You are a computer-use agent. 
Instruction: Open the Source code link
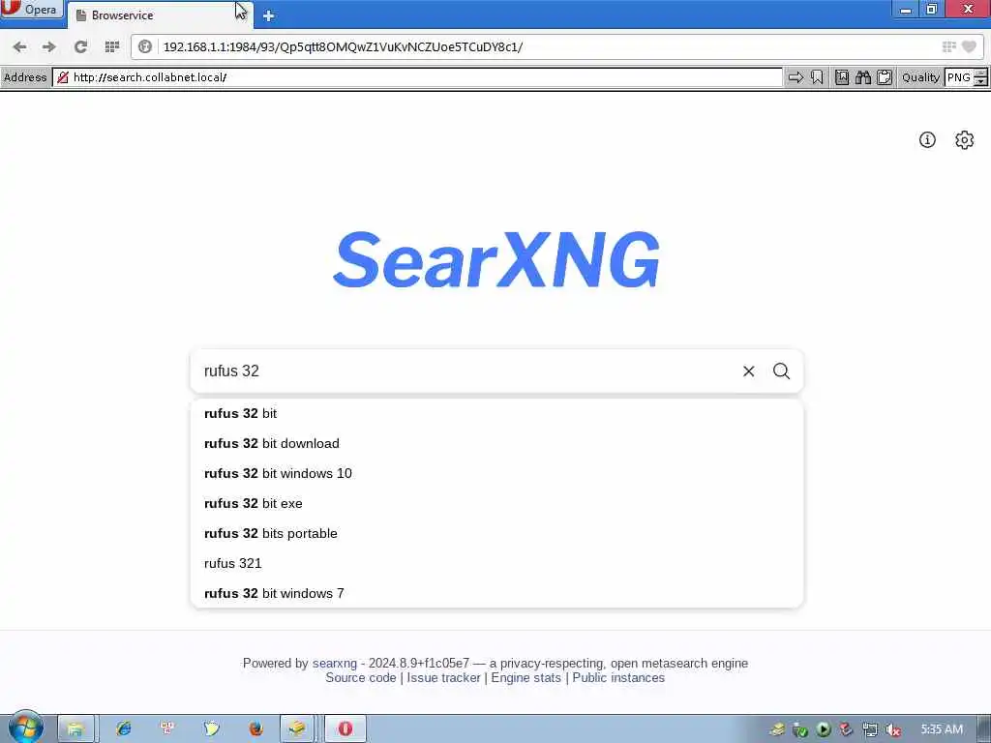(x=361, y=678)
